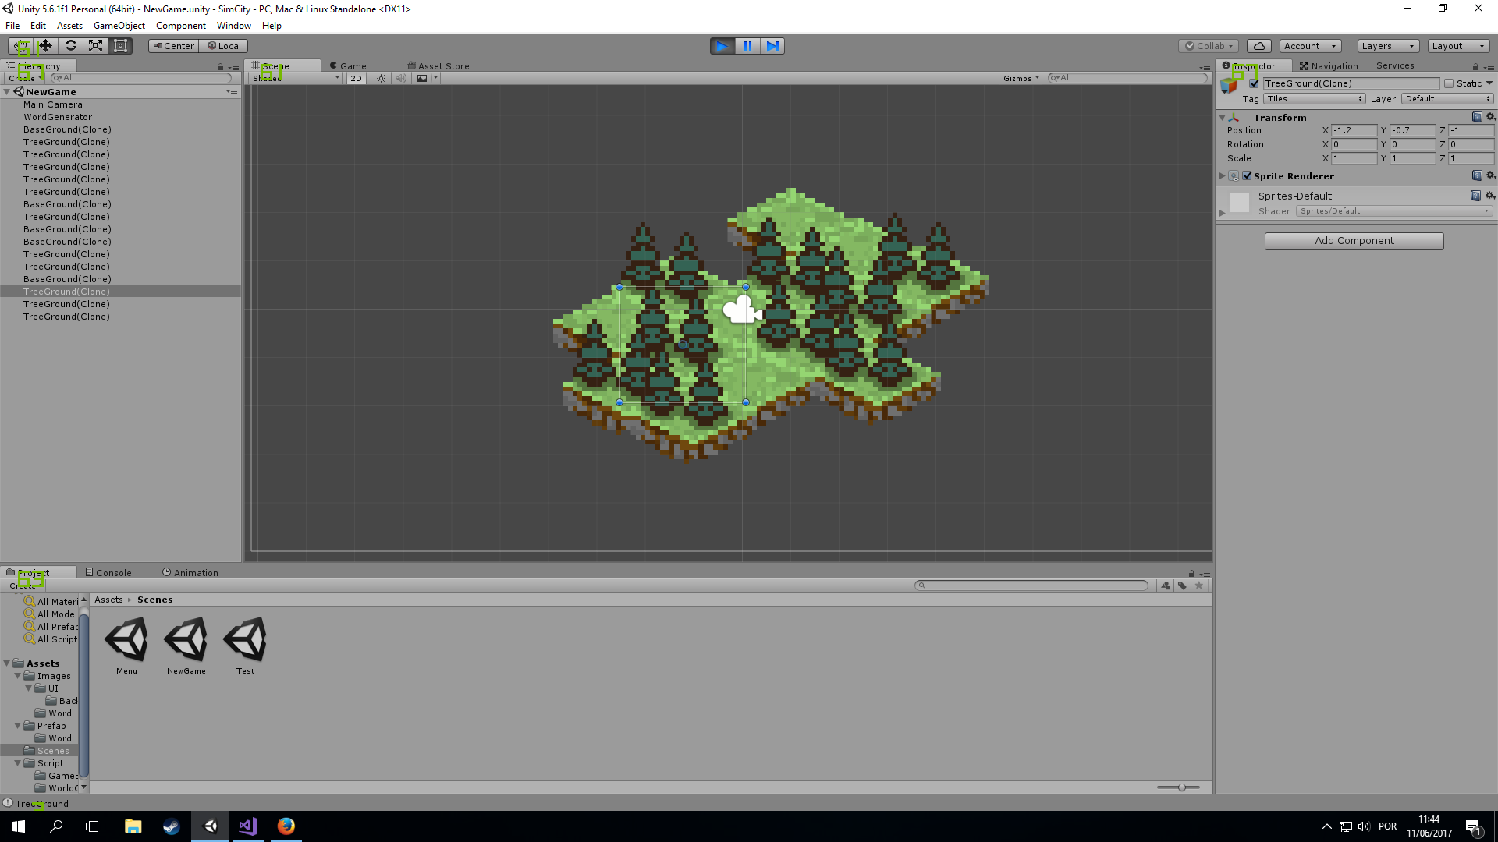Open the Layers dropdown
This screenshot has width=1498, height=842.
click(x=1387, y=46)
